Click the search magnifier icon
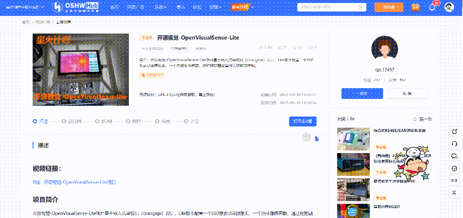This screenshot has width=463, height=218. [x=359, y=7]
